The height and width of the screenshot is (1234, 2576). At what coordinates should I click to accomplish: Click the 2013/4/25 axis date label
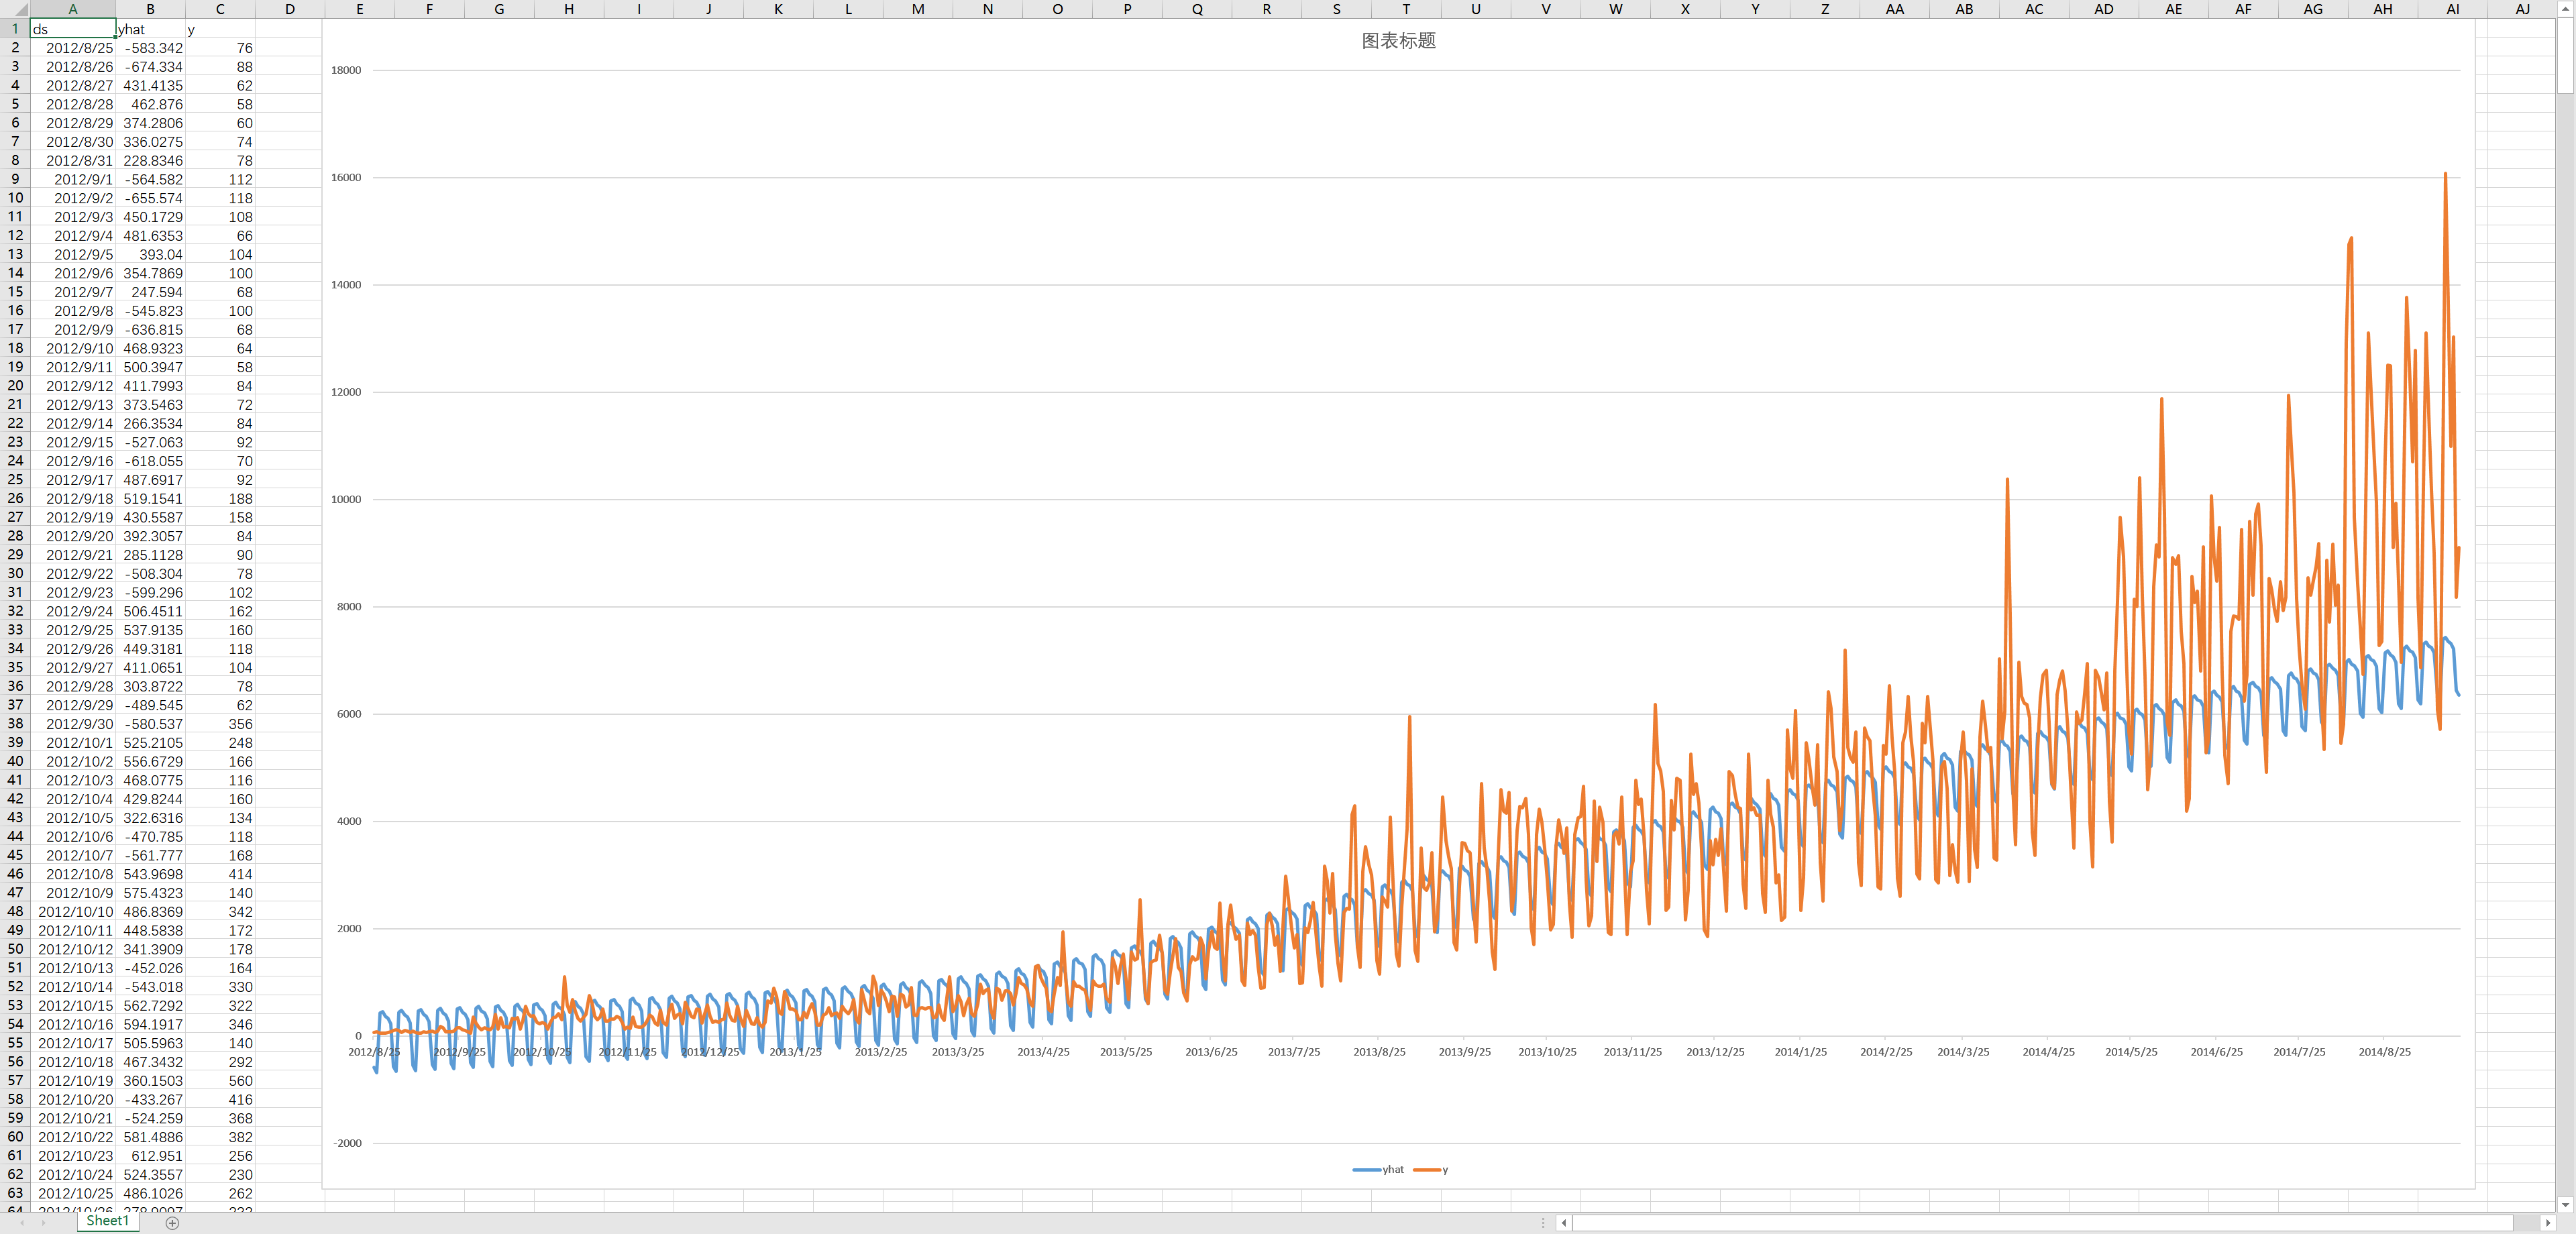pyautogui.click(x=1043, y=1052)
